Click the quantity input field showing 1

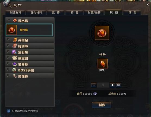103,85
